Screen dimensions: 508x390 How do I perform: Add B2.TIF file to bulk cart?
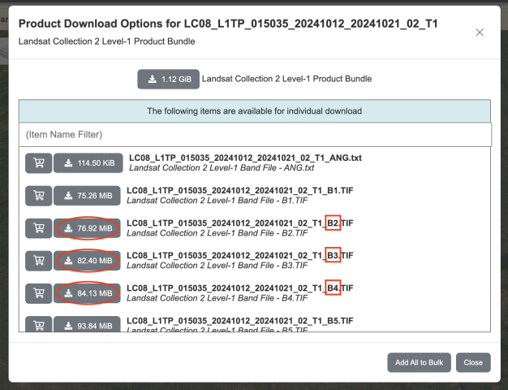click(39, 228)
